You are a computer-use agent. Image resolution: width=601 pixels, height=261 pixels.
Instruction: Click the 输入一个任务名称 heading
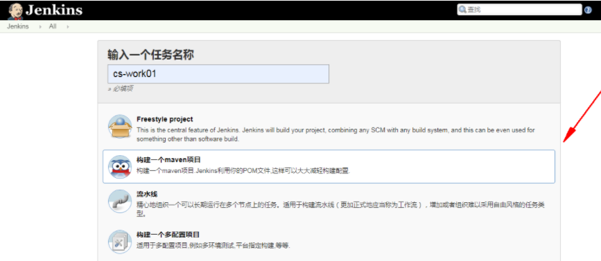pyautogui.click(x=150, y=55)
